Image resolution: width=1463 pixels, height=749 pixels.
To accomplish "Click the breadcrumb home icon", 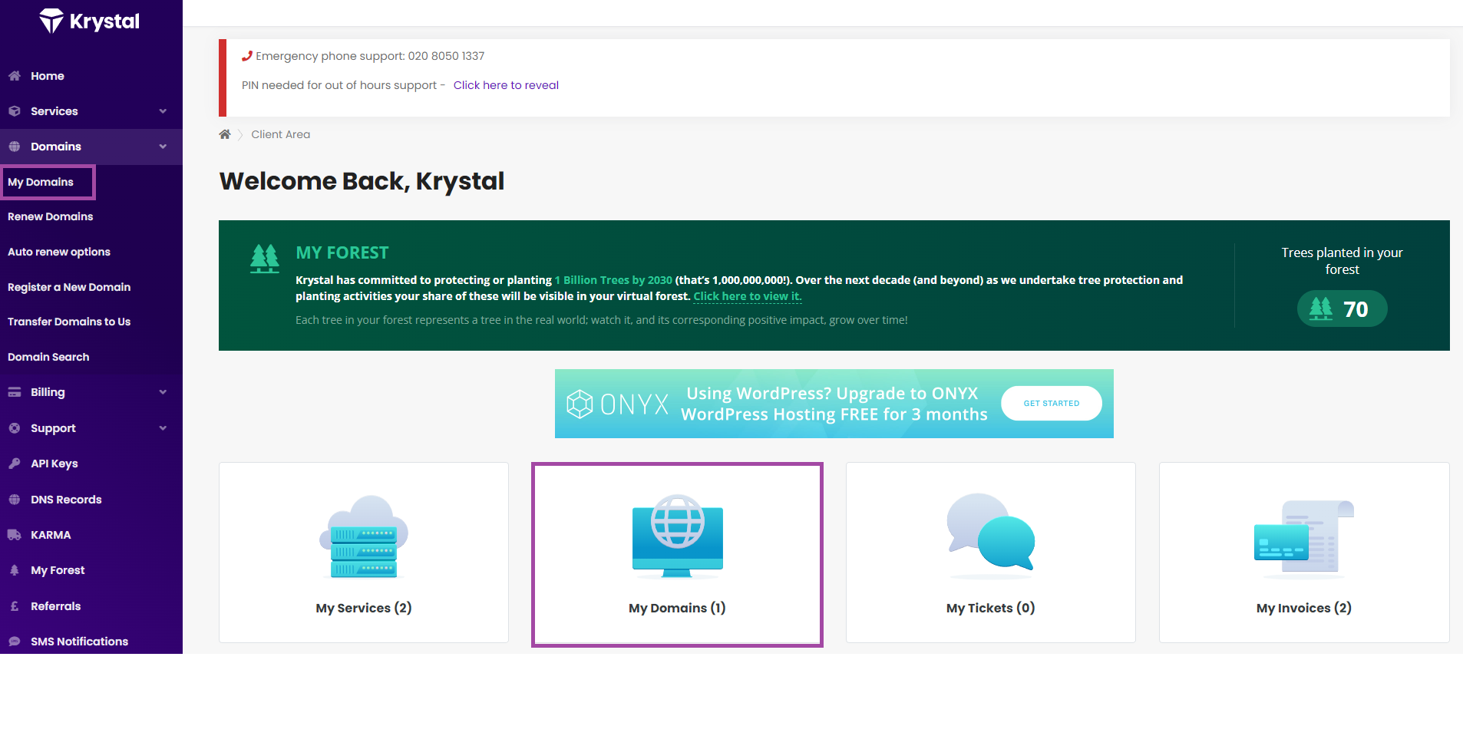I will [225, 134].
